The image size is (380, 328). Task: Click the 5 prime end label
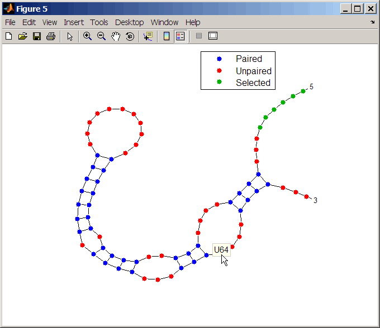[x=311, y=86]
